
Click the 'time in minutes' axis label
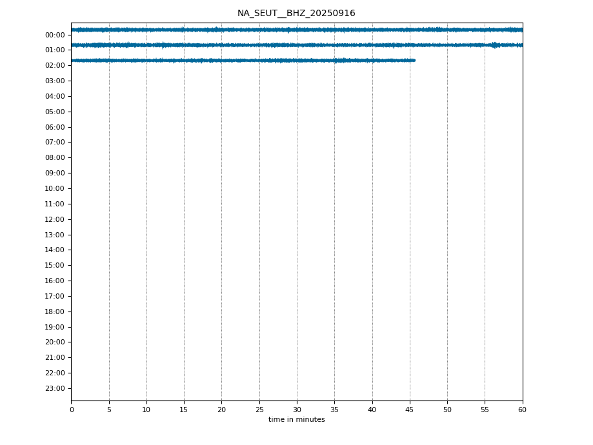pyautogui.click(x=297, y=419)
